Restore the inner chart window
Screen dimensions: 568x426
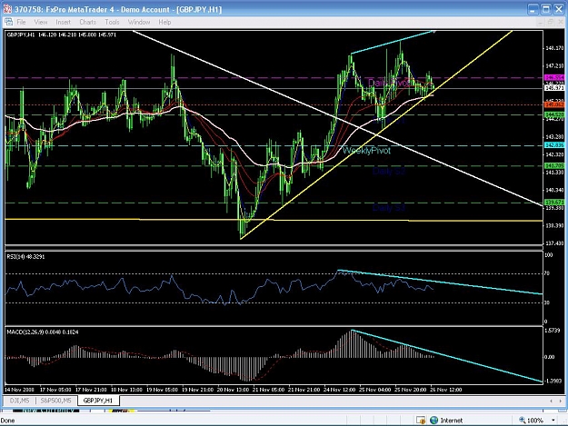click(550, 22)
